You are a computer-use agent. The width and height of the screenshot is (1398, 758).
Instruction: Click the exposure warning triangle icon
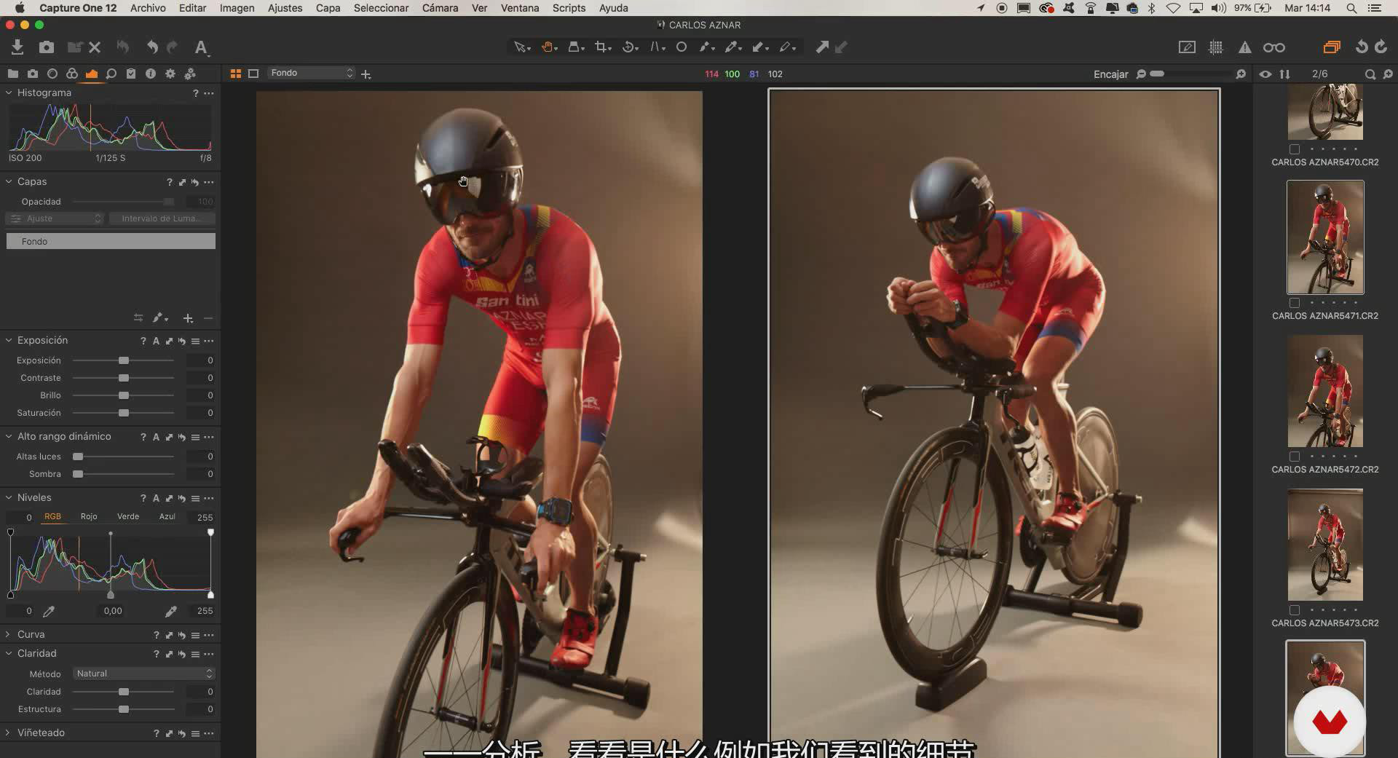tap(1245, 47)
